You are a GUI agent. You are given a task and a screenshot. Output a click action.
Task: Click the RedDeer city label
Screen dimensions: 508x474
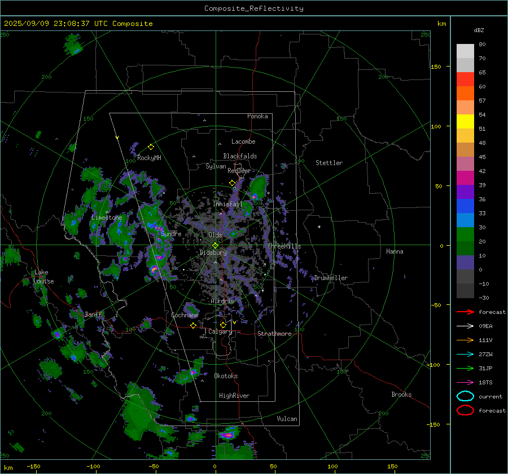click(239, 171)
